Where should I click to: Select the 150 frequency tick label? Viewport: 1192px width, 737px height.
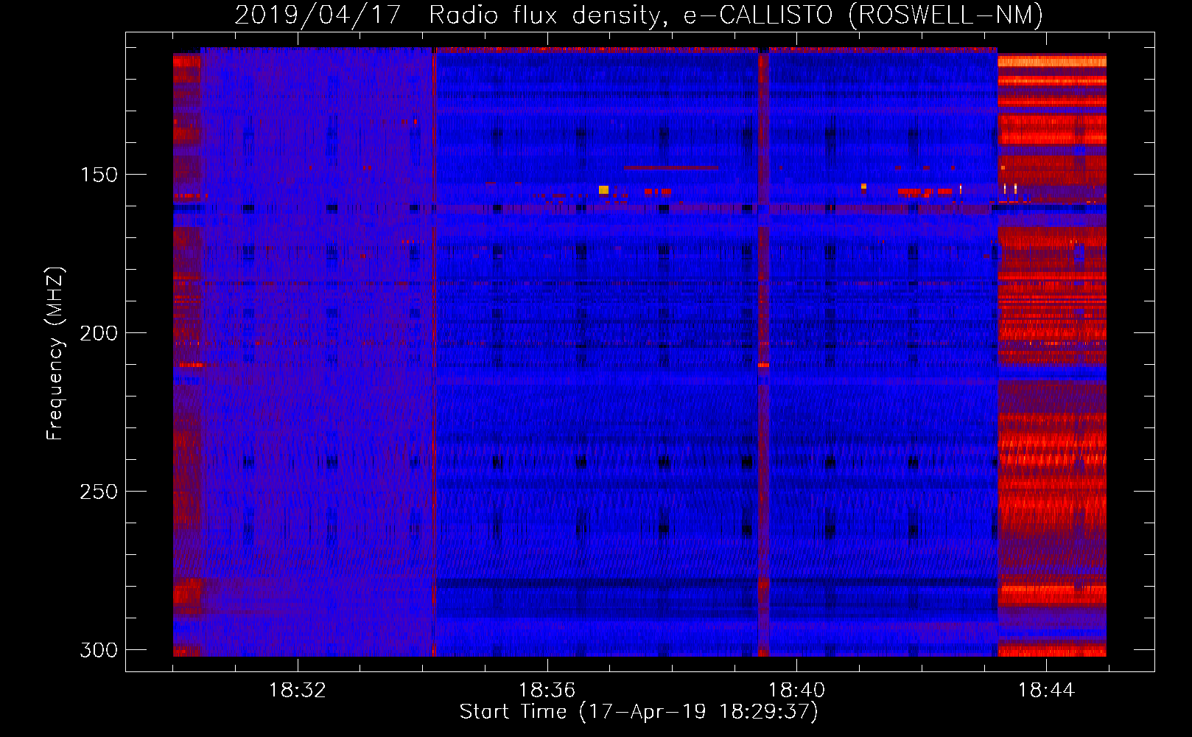pyautogui.click(x=99, y=175)
